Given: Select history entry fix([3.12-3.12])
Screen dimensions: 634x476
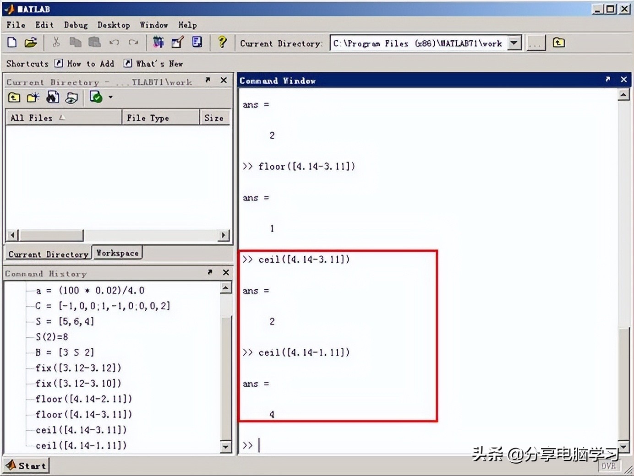Looking at the screenshot, I should [78, 368].
